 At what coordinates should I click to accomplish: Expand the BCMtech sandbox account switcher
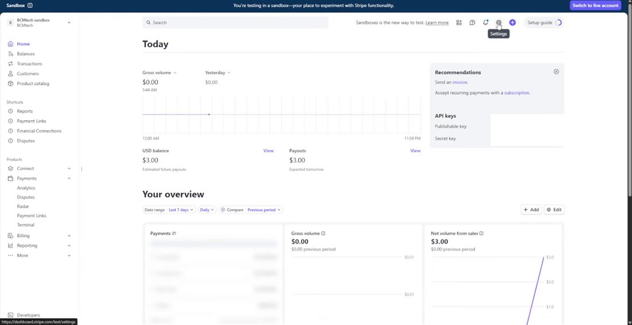[x=39, y=22]
